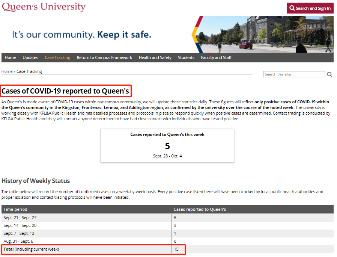This screenshot has height=257, width=337.
Task: Select the Case Tracking menu item
Action: [57, 58]
